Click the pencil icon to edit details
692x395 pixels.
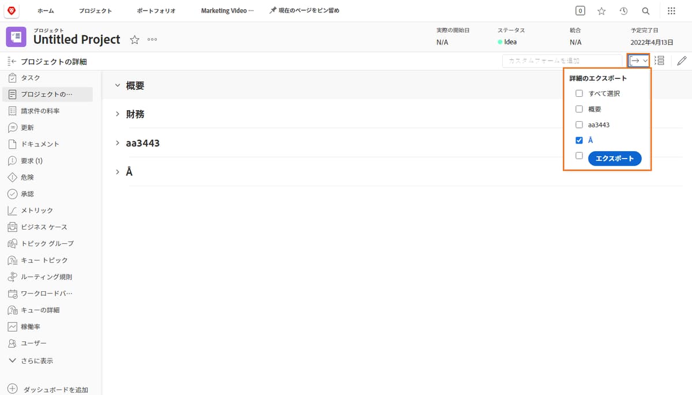pyautogui.click(x=682, y=60)
